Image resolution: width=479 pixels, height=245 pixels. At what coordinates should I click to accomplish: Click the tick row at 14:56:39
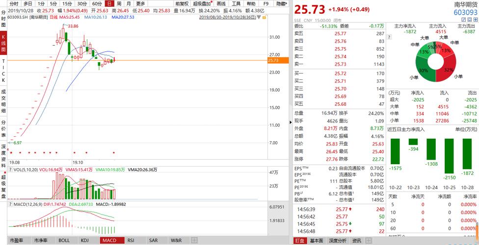(339, 209)
